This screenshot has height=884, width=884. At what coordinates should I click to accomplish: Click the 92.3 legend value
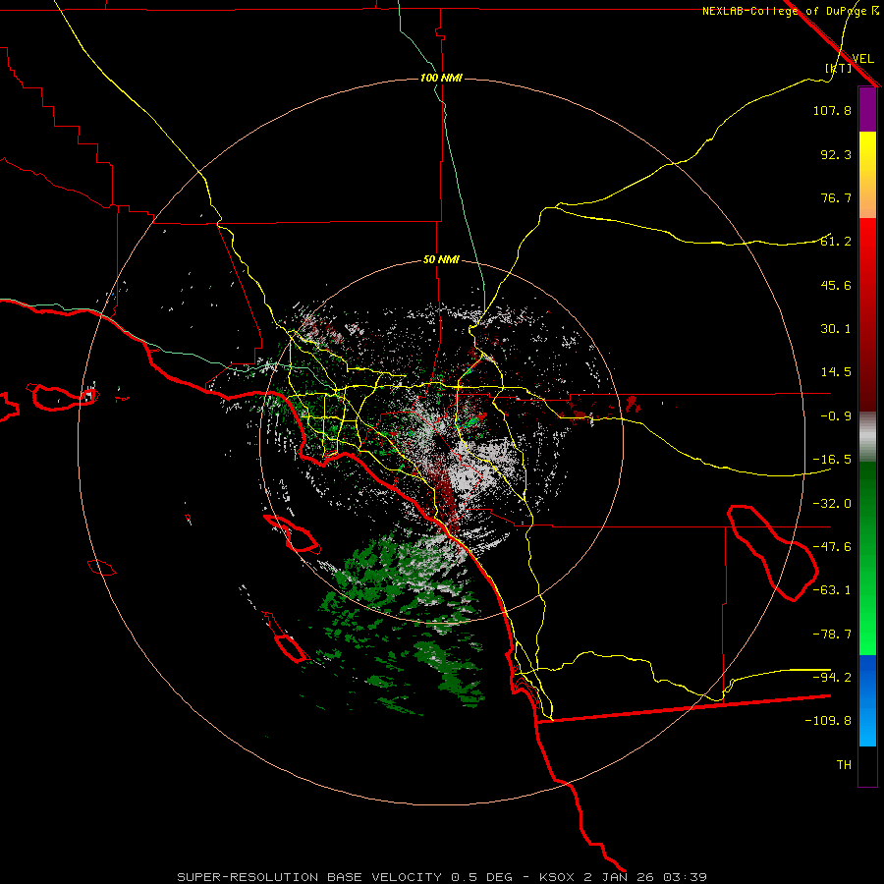click(x=836, y=154)
